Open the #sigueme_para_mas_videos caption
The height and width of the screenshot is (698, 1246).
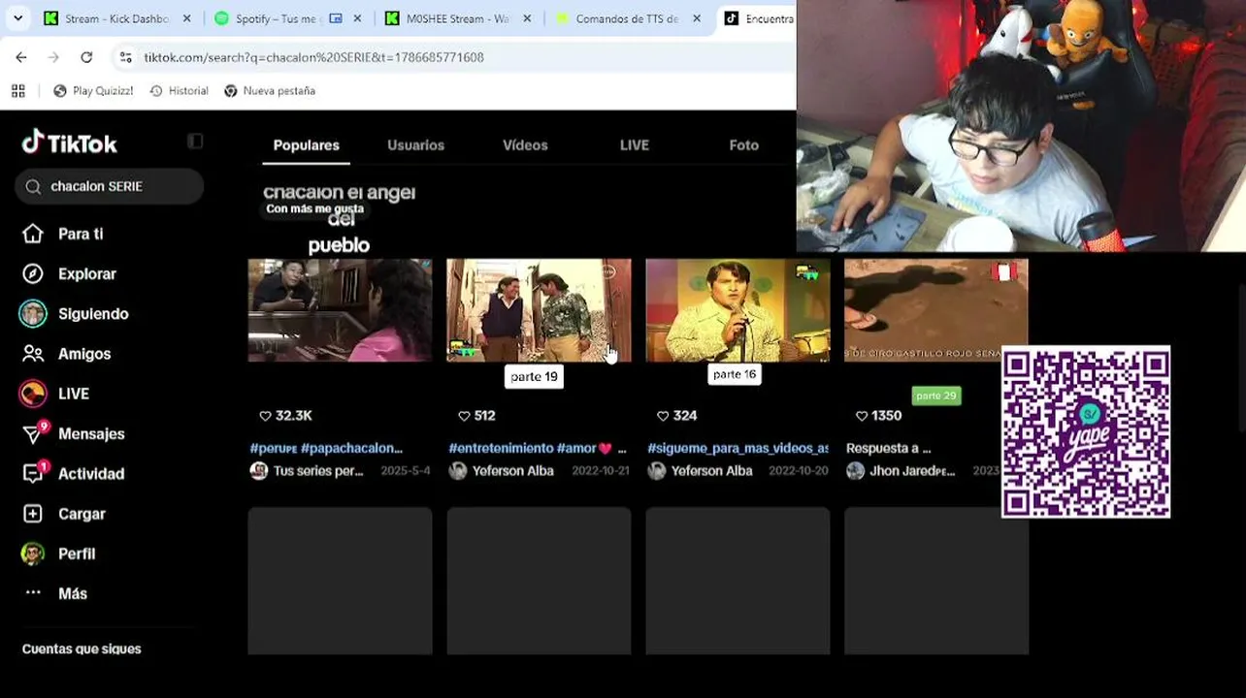738,448
